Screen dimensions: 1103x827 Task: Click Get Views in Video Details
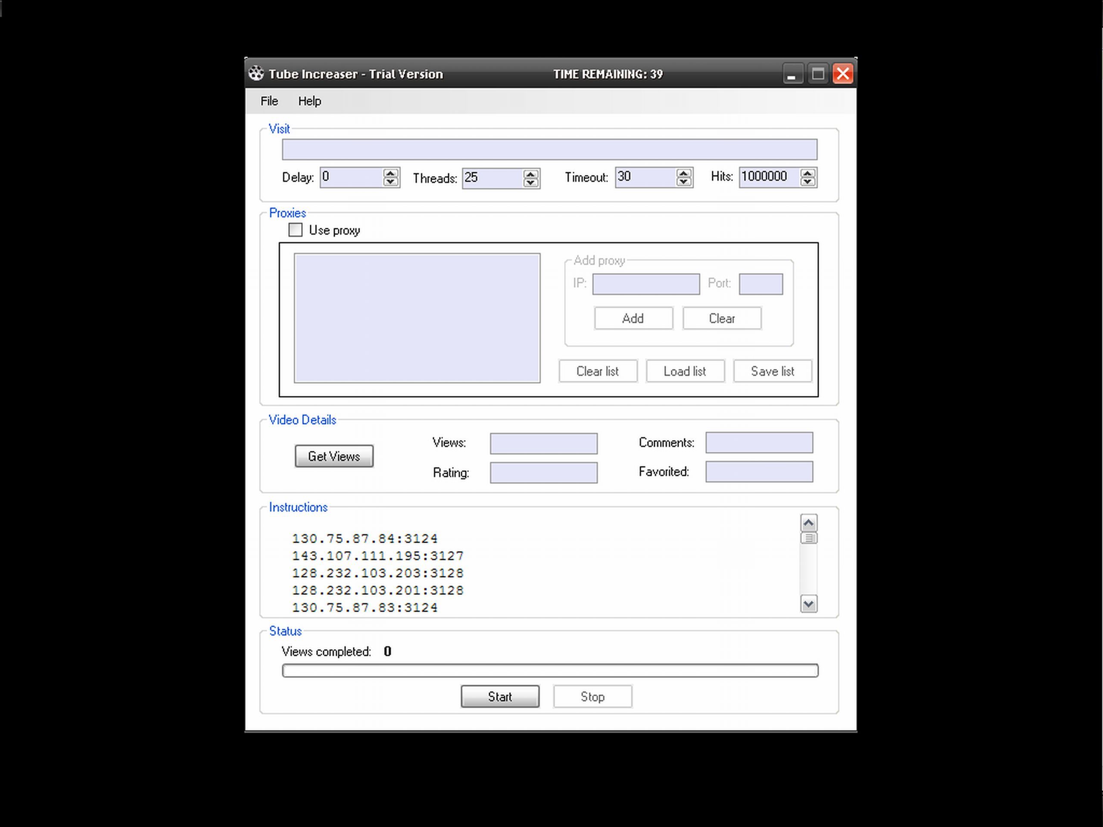(x=333, y=456)
